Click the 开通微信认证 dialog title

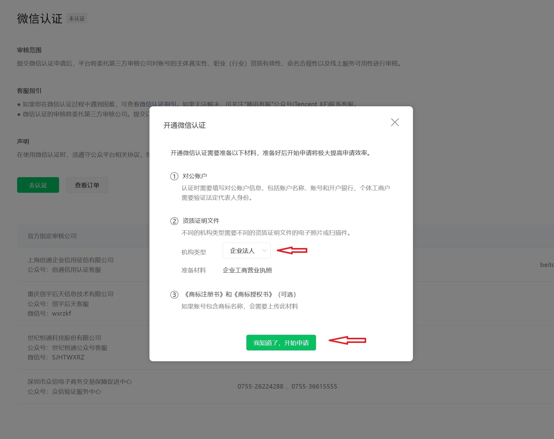tap(184, 125)
